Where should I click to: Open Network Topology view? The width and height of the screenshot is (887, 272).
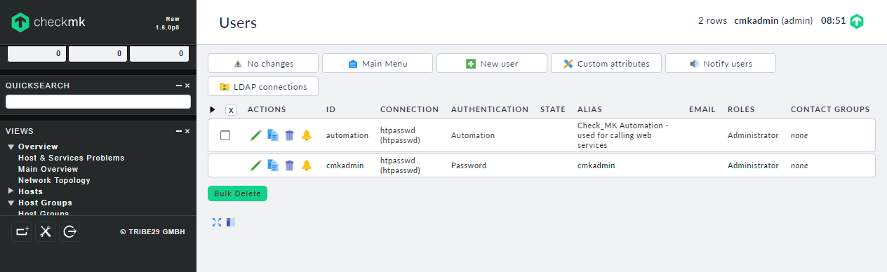(x=54, y=180)
